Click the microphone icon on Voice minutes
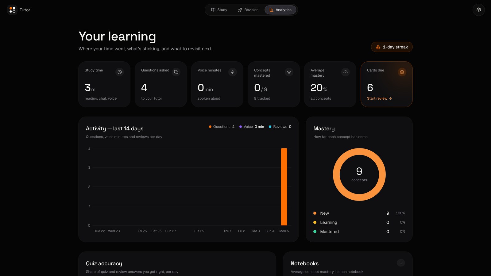The width and height of the screenshot is (491, 276). point(233,72)
